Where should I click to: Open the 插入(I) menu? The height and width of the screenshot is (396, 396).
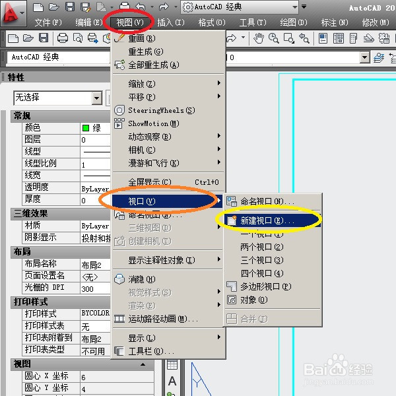171,22
